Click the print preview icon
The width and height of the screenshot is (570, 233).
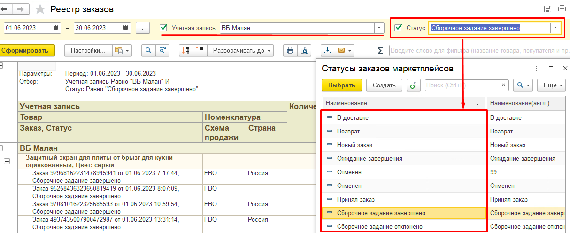(304, 50)
